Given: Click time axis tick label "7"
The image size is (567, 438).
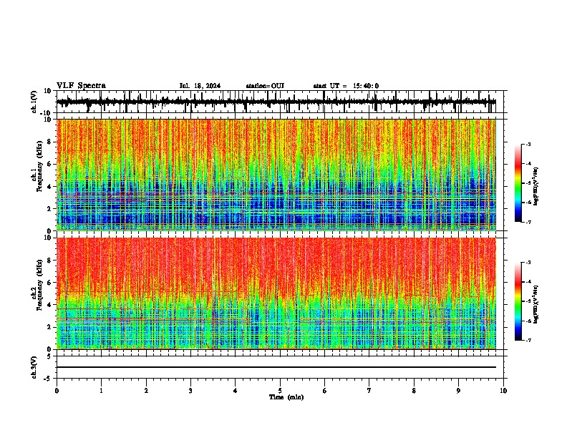Looking at the screenshot, I should (x=369, y=391).
